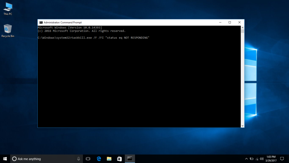Screen dimensions: 289x163
Task: Open File Explorer from the taskbar
Action: click(x=109, y=158)
